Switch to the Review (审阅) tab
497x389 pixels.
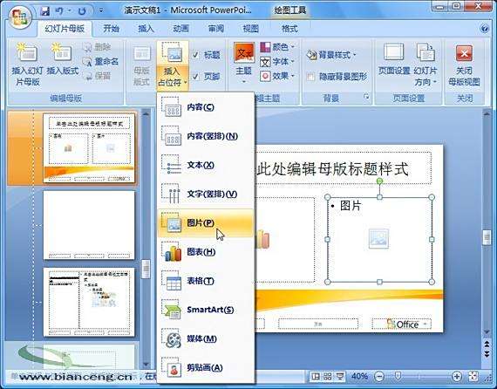pos(216,29)
